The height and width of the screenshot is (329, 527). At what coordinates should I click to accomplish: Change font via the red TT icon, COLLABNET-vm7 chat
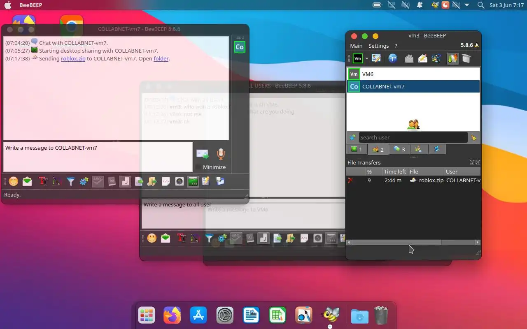tap(43, 181)
